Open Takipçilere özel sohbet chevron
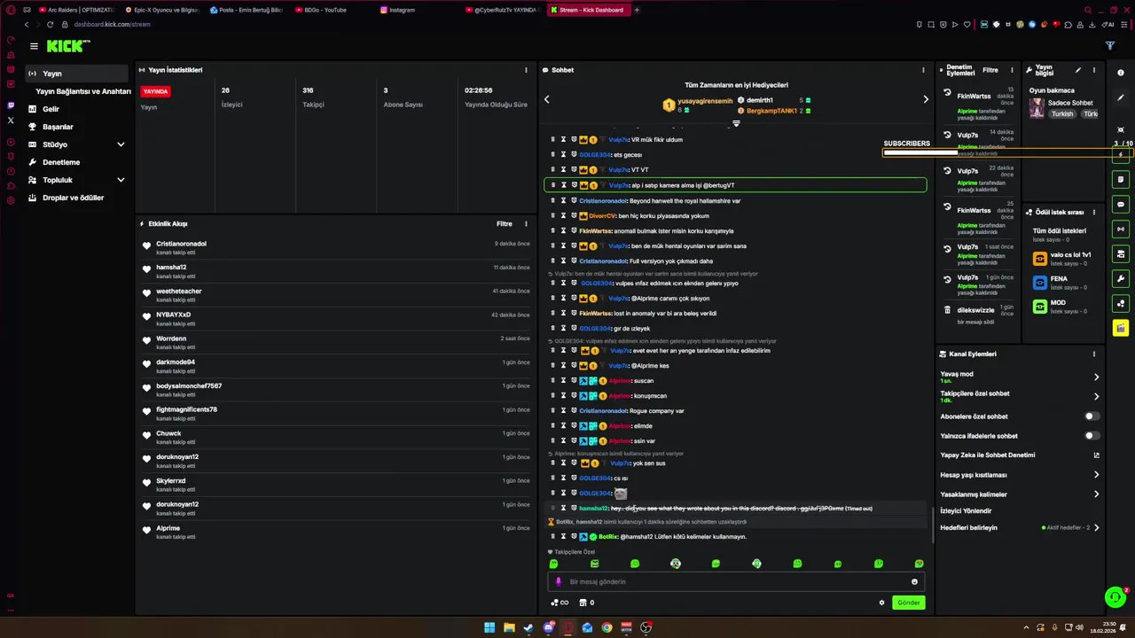Image resolution: width=1135 pixels, height=638 pixels. click(1096, 397)
